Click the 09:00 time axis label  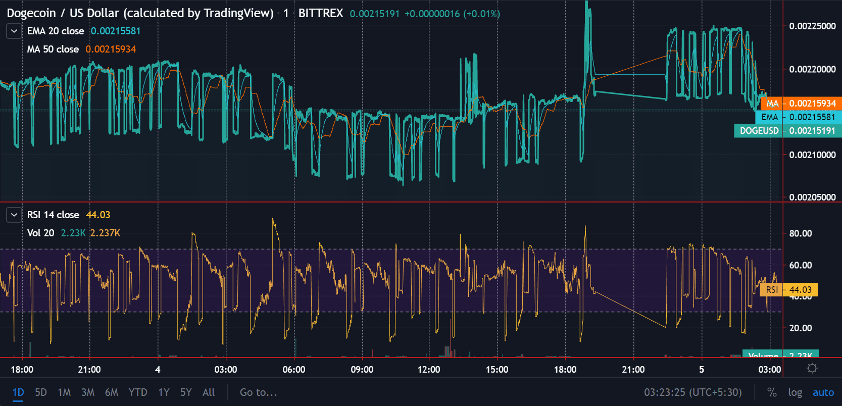[362, 370]
